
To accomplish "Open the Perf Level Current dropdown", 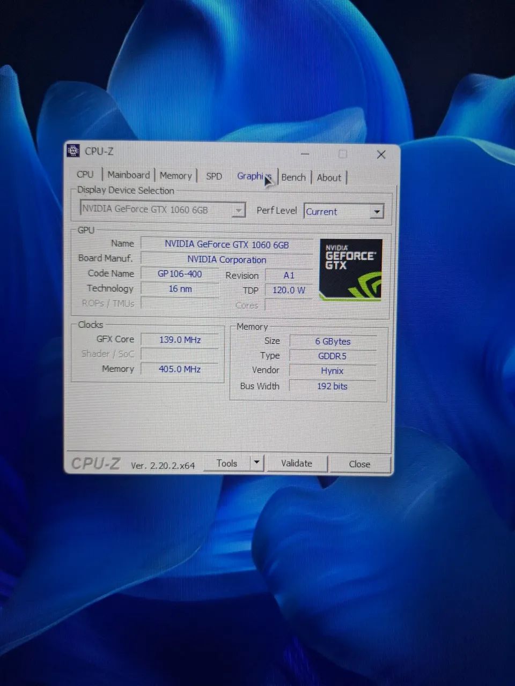I will point(344,211).
